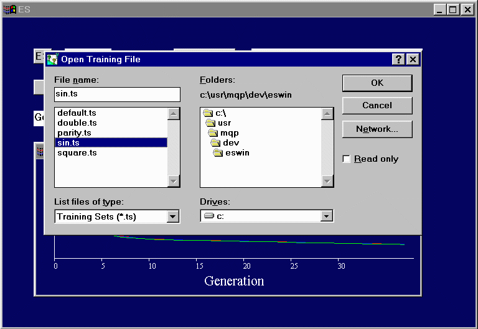Click the Cancel button
The image size is (478, 329).
[377, 106]
